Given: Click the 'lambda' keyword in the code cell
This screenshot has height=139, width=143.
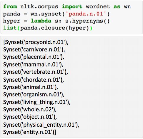Looking at the screenshot, I should pos(41,21).
